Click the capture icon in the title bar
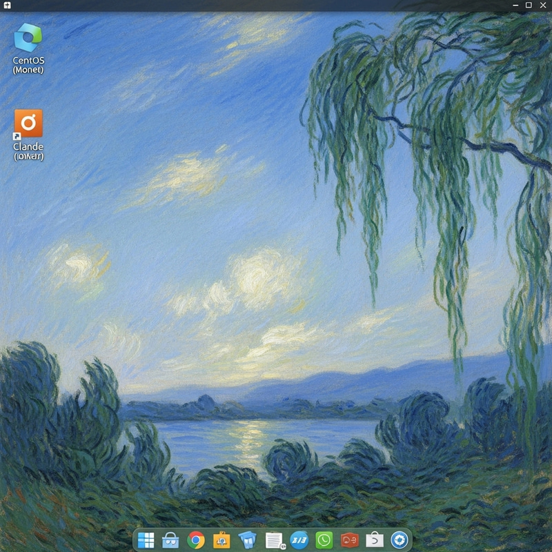 [9, 6]
